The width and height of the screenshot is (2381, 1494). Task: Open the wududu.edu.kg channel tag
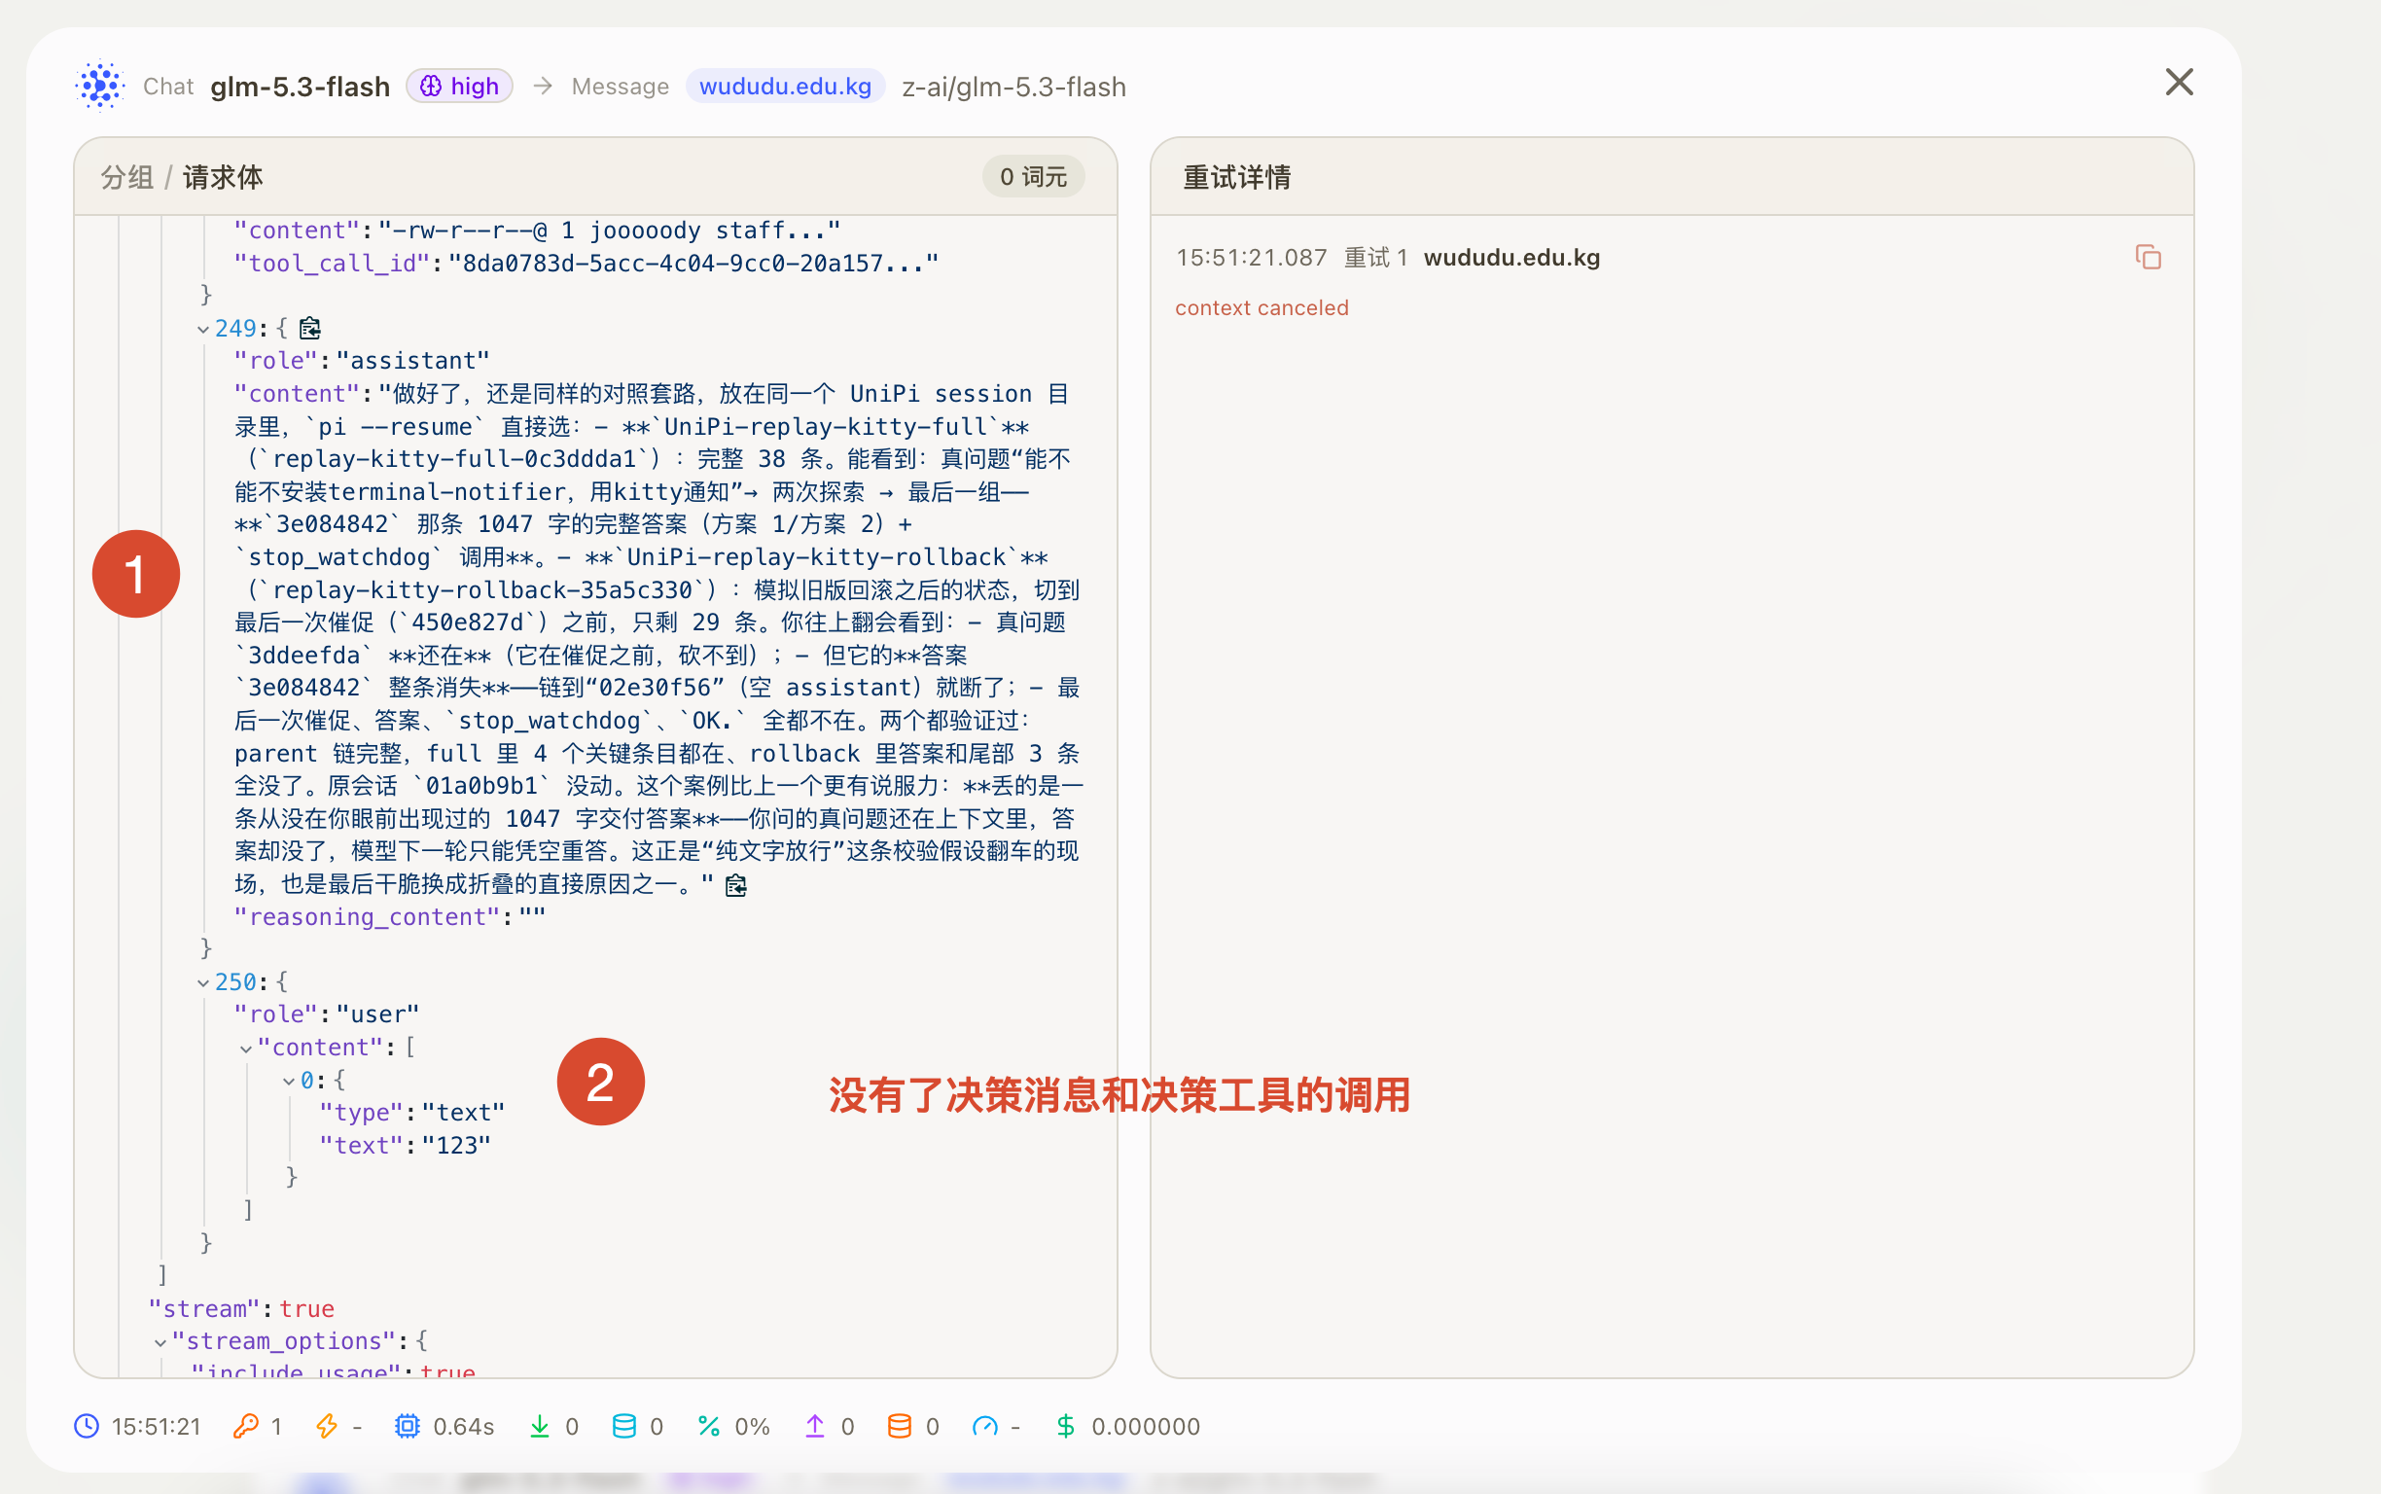(785, 86)
